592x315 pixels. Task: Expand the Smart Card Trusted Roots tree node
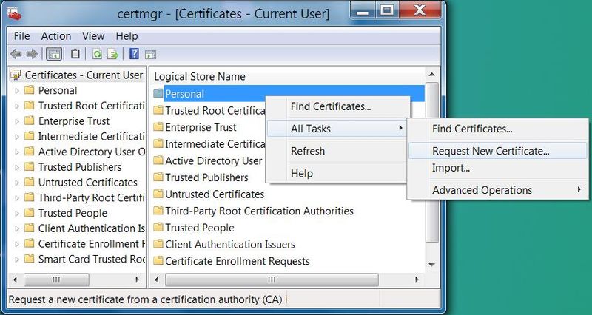[17, 260]
